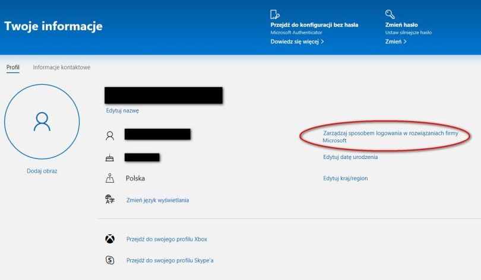Open Zmień język wyświetlania link

[157, 201]
